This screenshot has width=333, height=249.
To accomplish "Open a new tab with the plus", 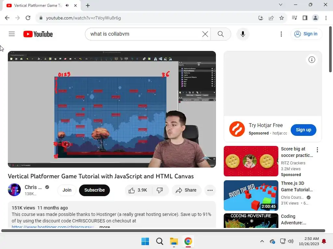I will click(88, 6).
